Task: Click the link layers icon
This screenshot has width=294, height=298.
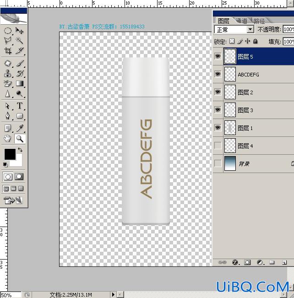Action: pos(222,262)
